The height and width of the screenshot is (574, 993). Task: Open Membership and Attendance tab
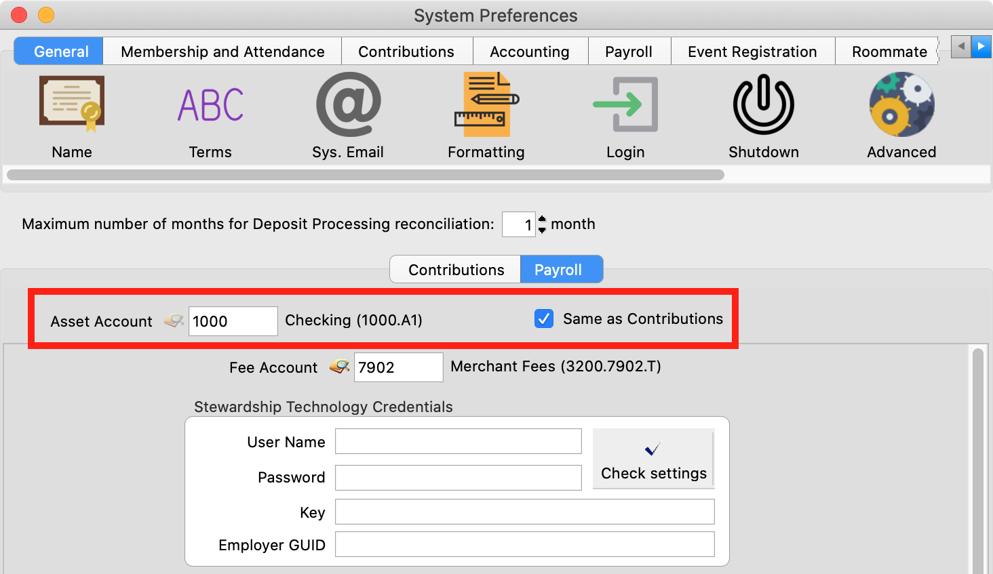point(222,52)
